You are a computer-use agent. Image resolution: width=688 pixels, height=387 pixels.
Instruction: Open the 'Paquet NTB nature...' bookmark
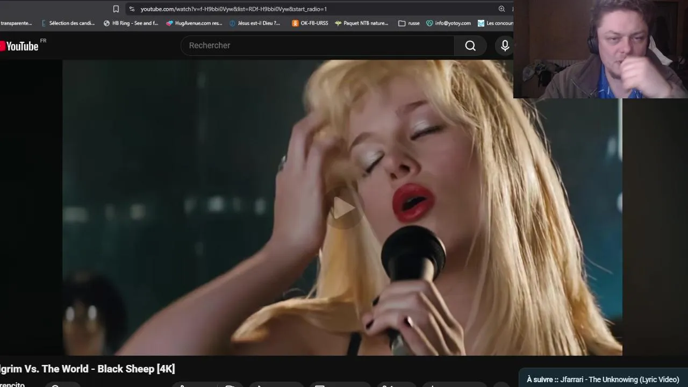pyautogui.click(x=361, y=23)
